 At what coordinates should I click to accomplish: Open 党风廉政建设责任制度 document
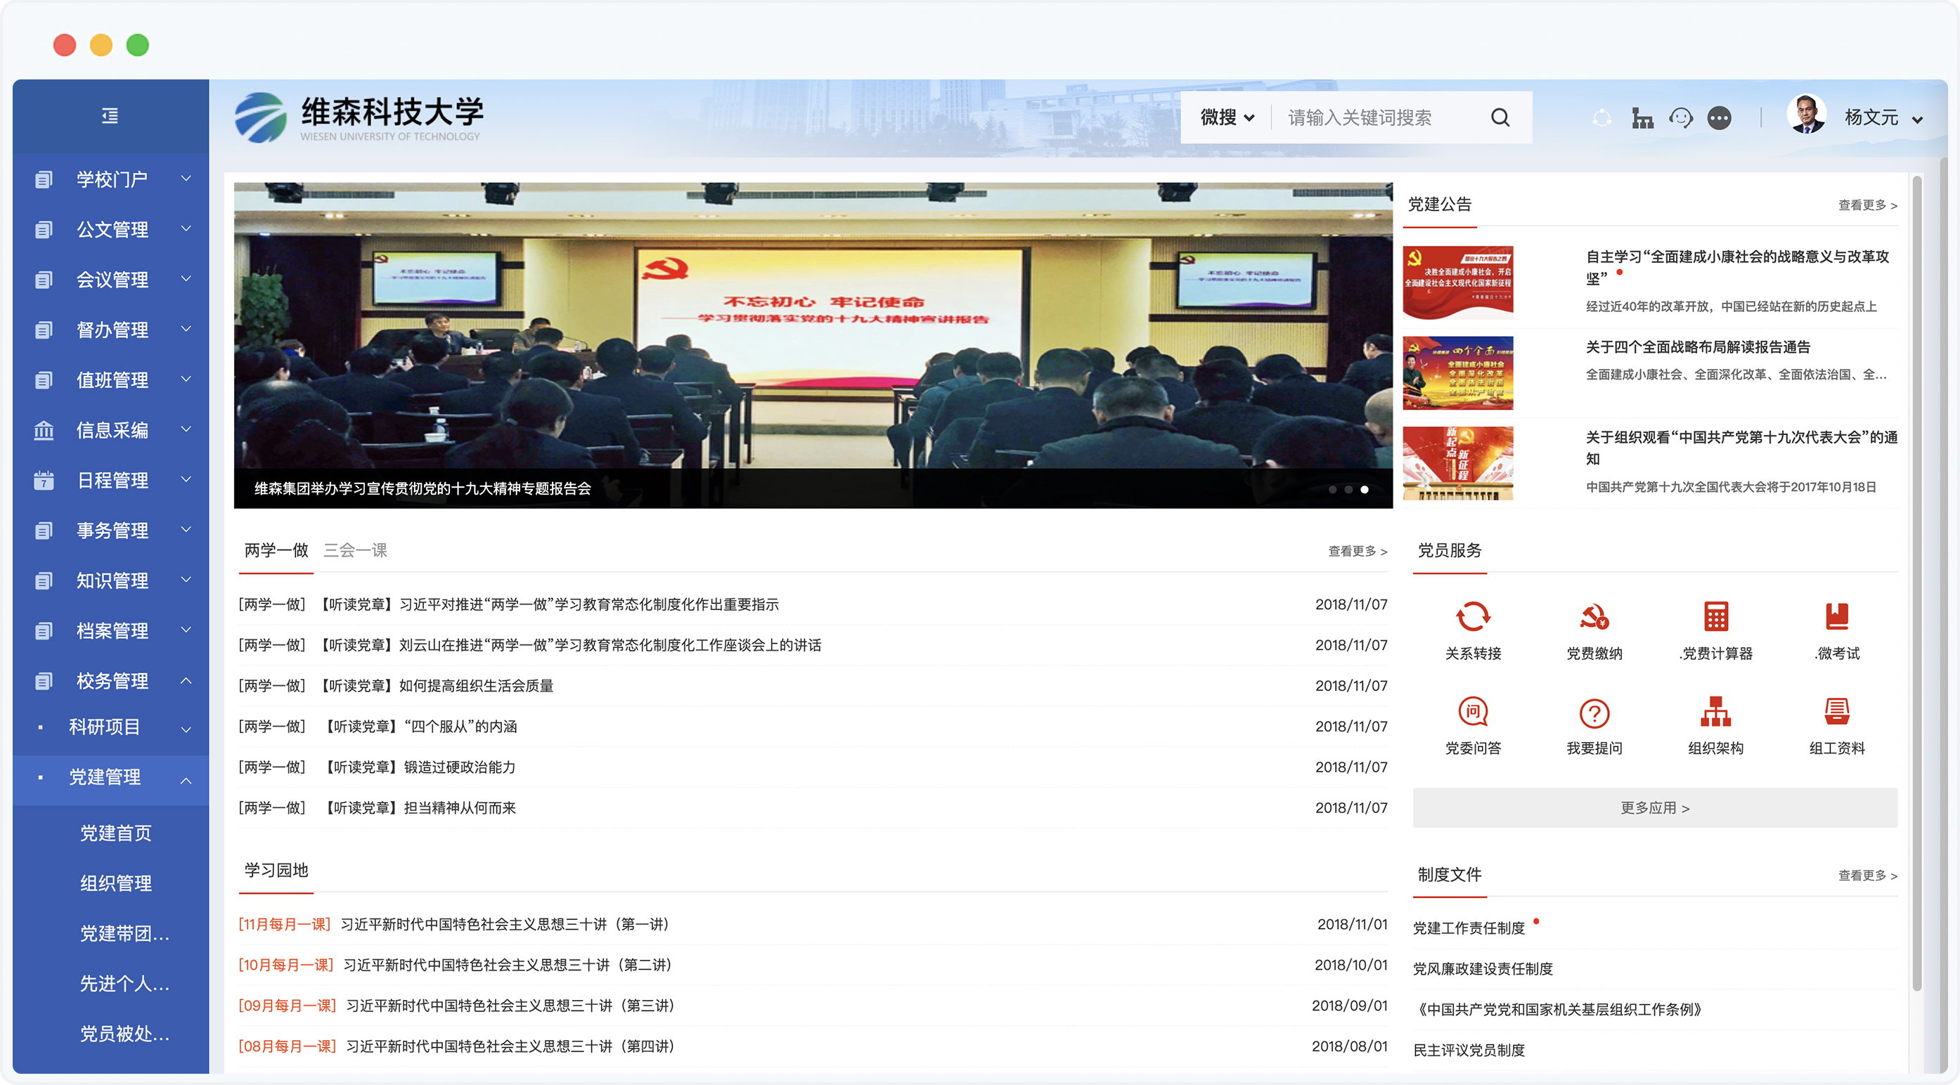click(1483, 970)
